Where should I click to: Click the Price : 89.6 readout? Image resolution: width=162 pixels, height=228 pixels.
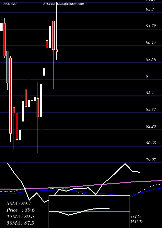click(x=21, y=210)
